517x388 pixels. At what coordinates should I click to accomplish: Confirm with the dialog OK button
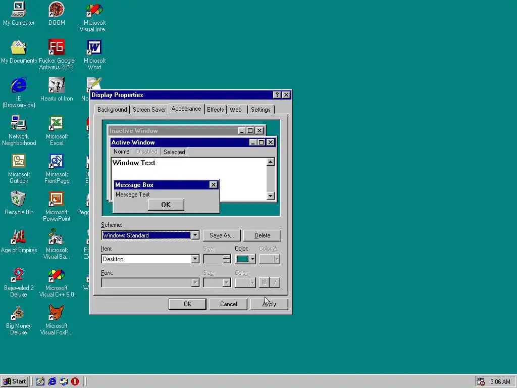point(187,304)
